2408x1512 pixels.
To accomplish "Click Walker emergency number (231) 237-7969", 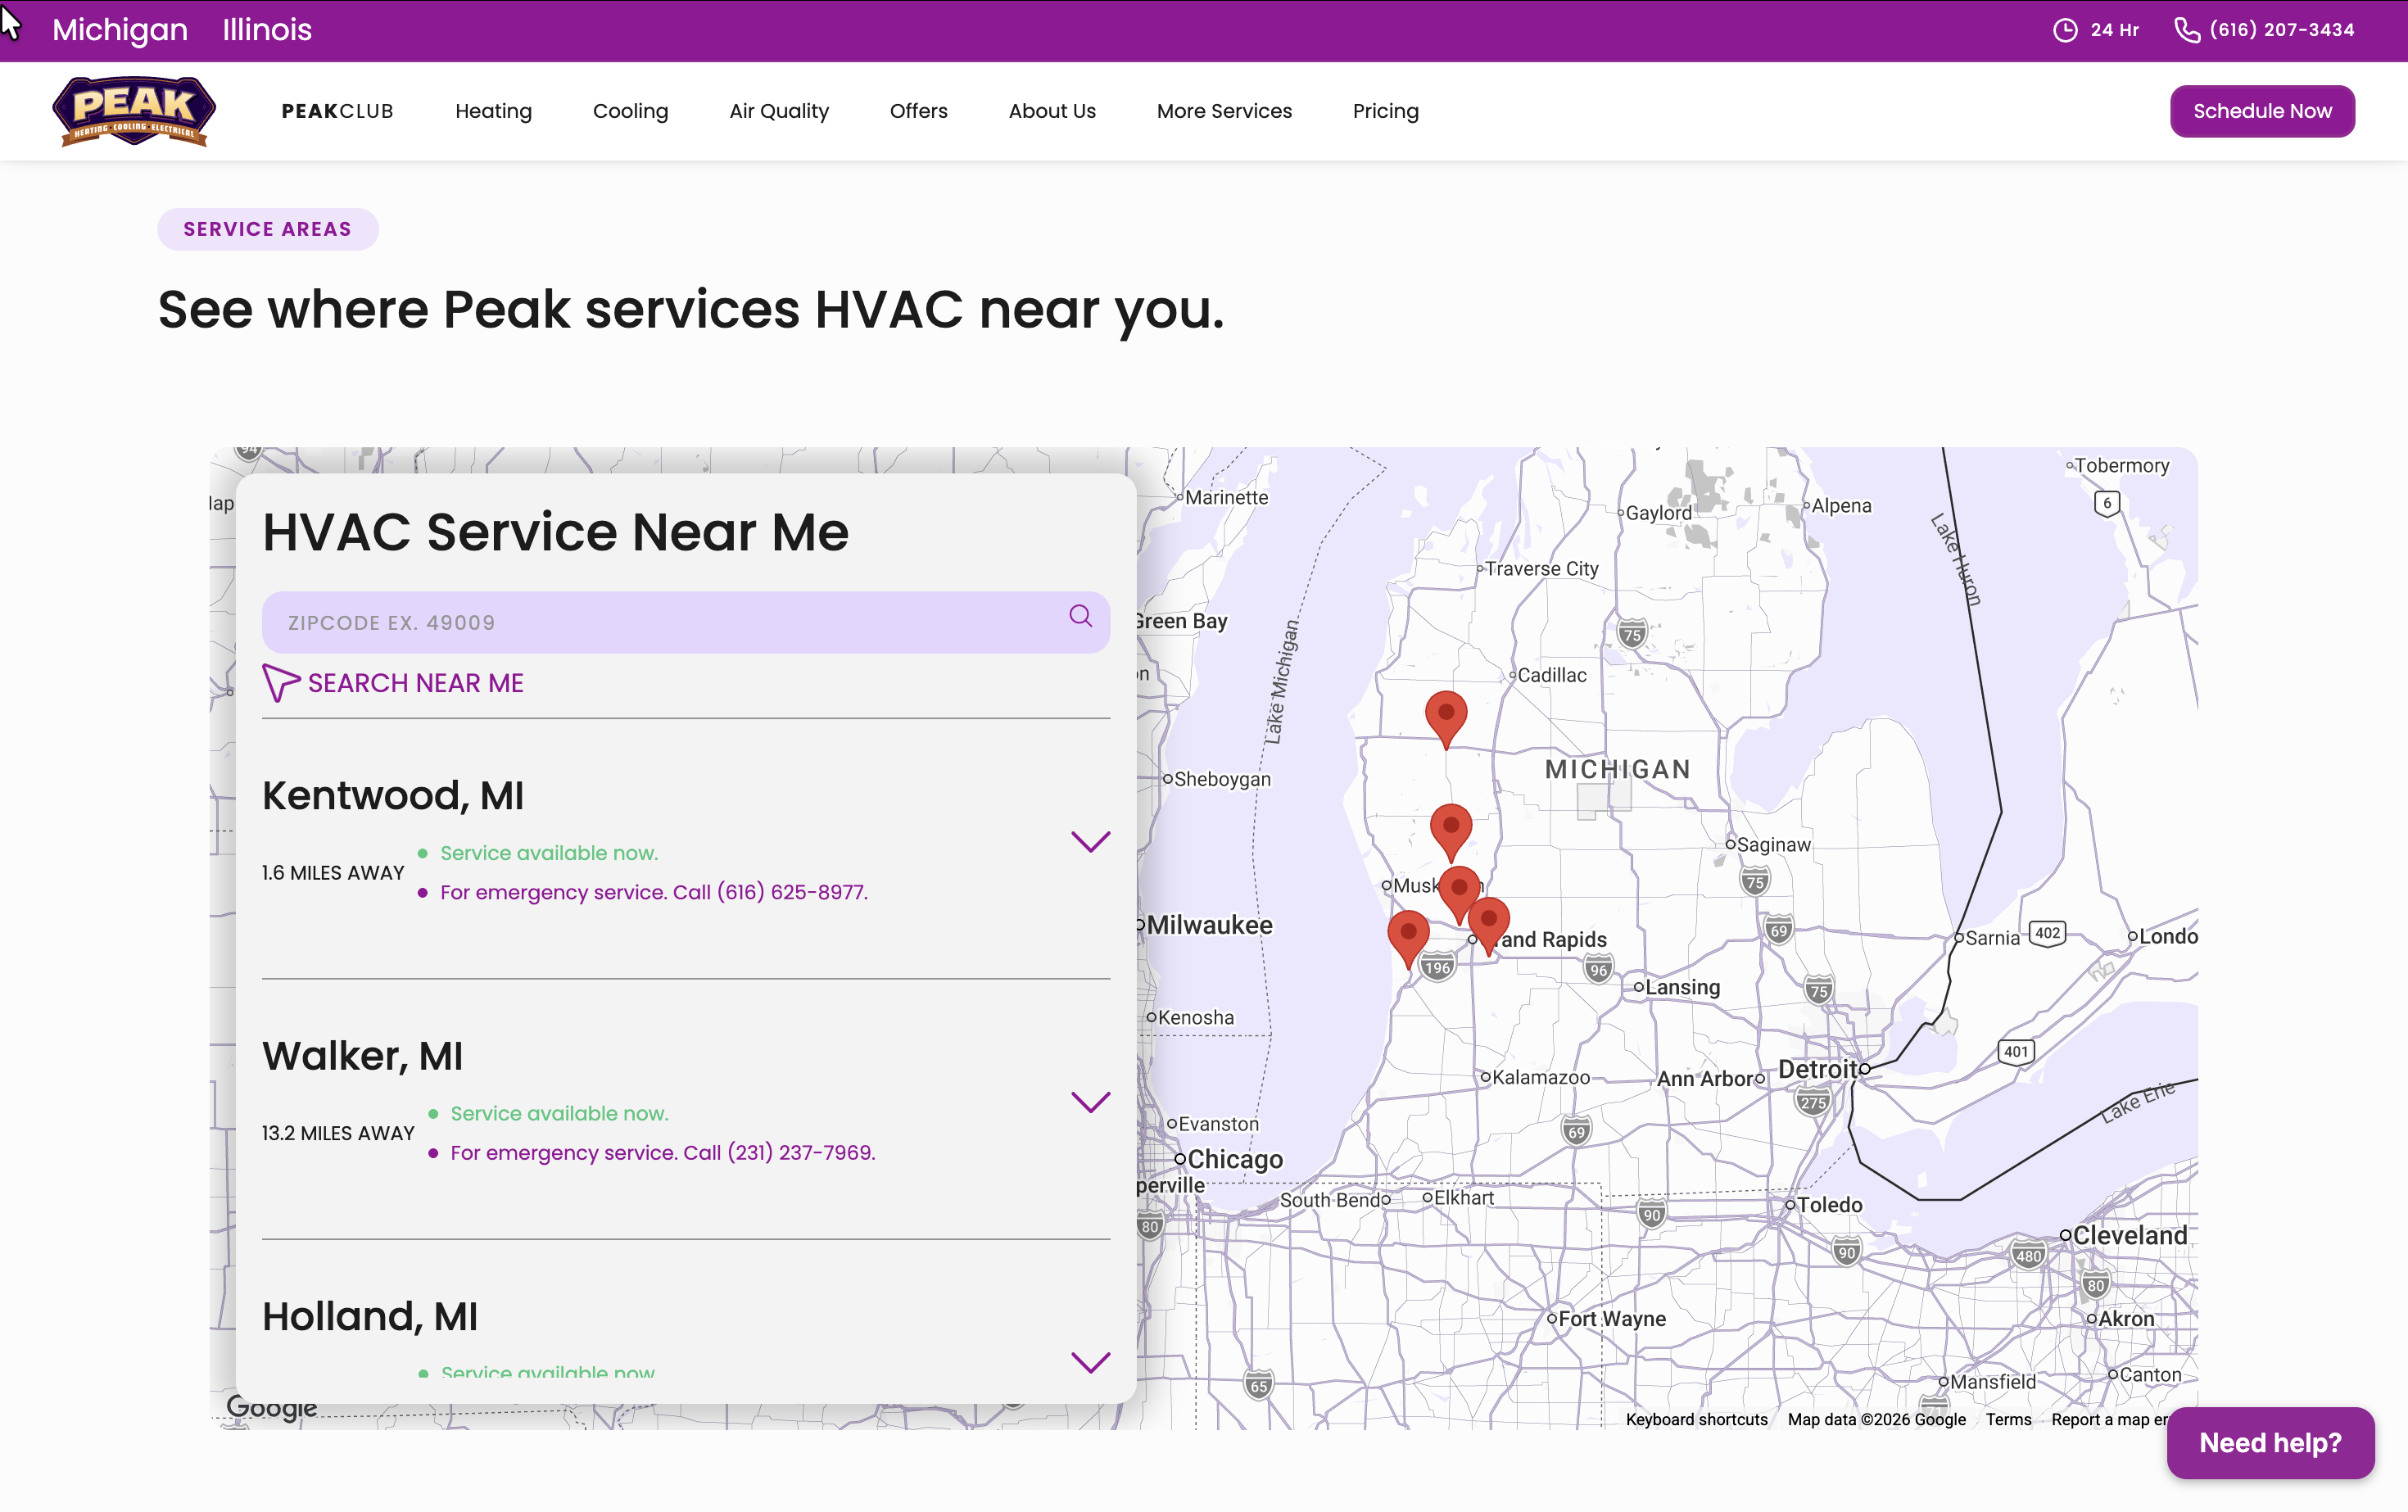I will click(x=802, y=1152).
